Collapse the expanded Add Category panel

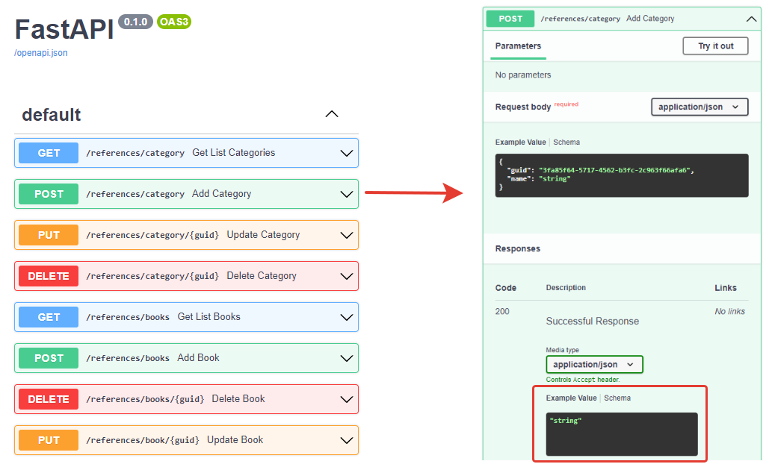point(751,19)
